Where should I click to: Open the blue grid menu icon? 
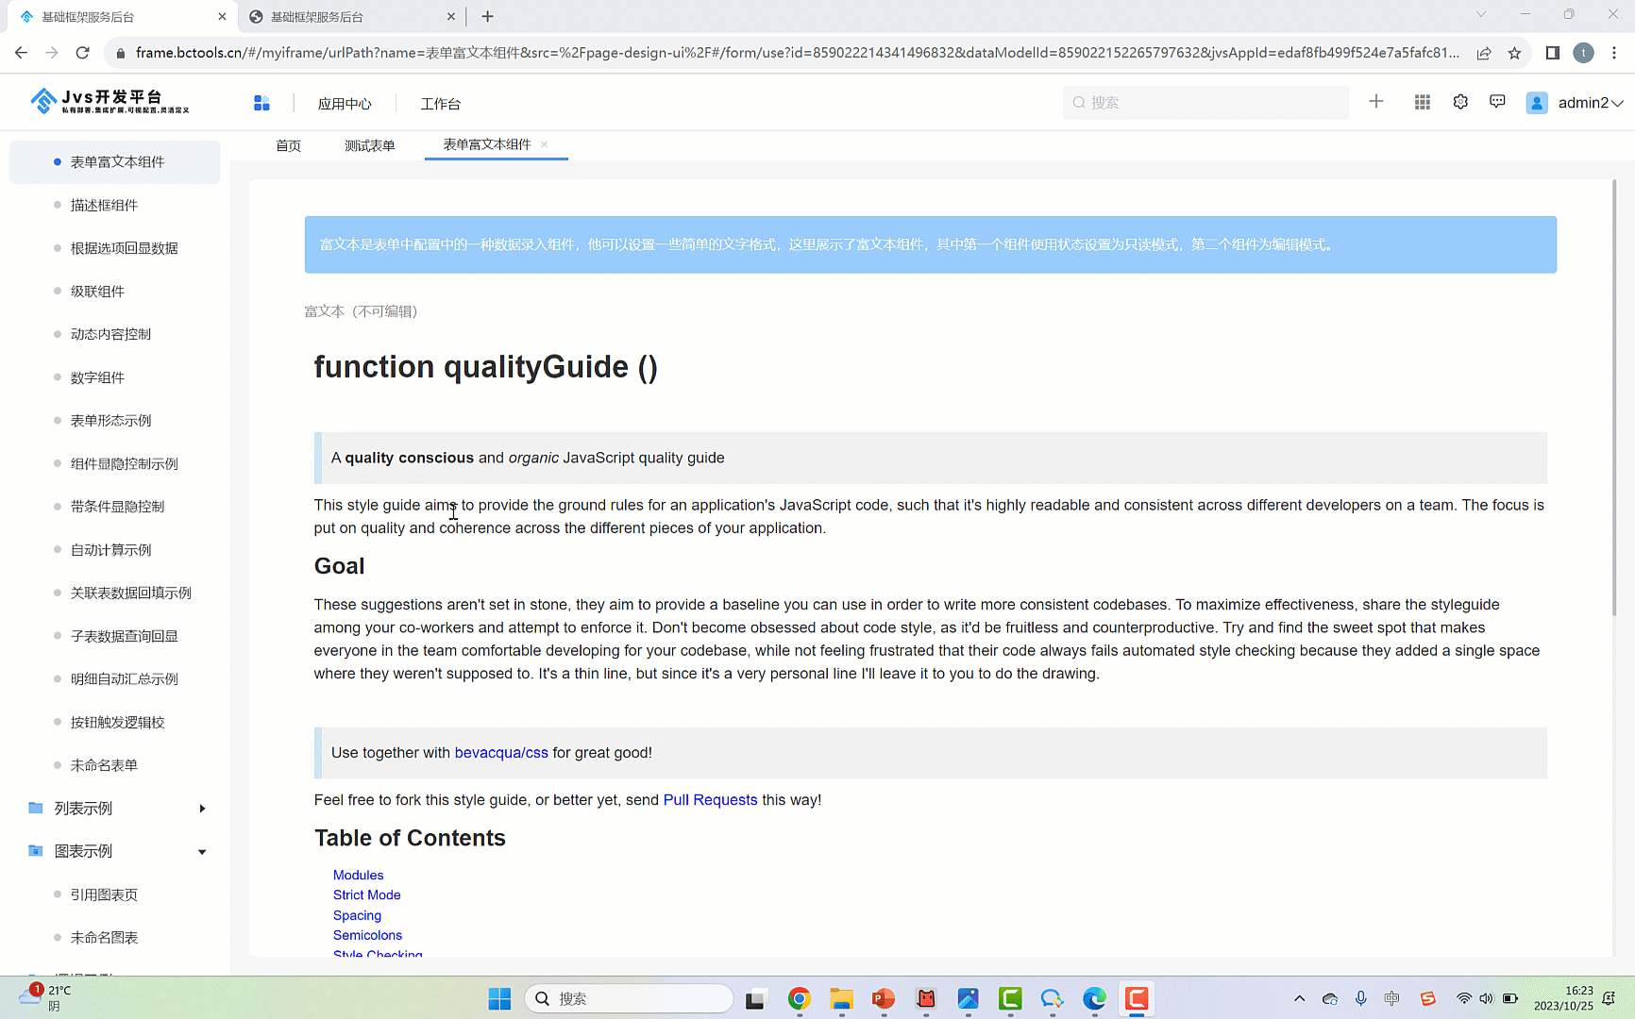pyautogui.click(x=261, y=103)
